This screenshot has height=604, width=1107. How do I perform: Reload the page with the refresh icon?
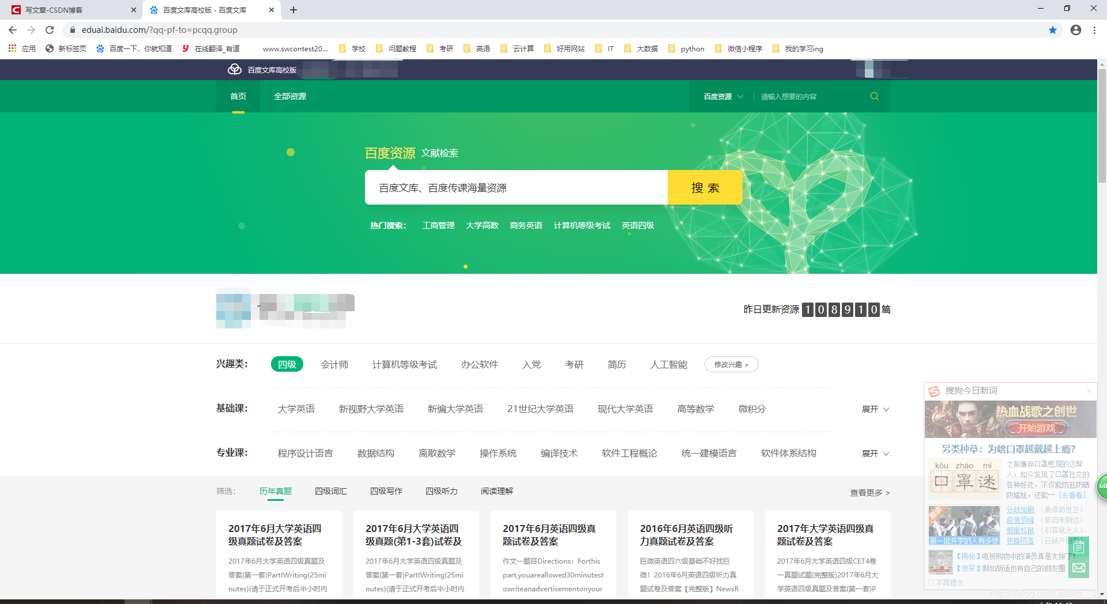50,30
